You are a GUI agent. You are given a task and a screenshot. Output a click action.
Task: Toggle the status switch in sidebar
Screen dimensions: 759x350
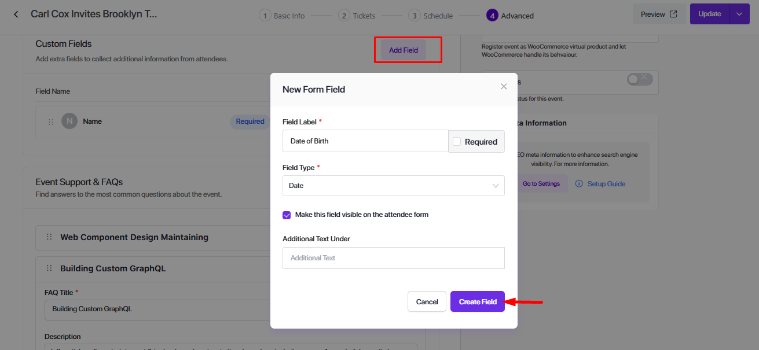639,79
